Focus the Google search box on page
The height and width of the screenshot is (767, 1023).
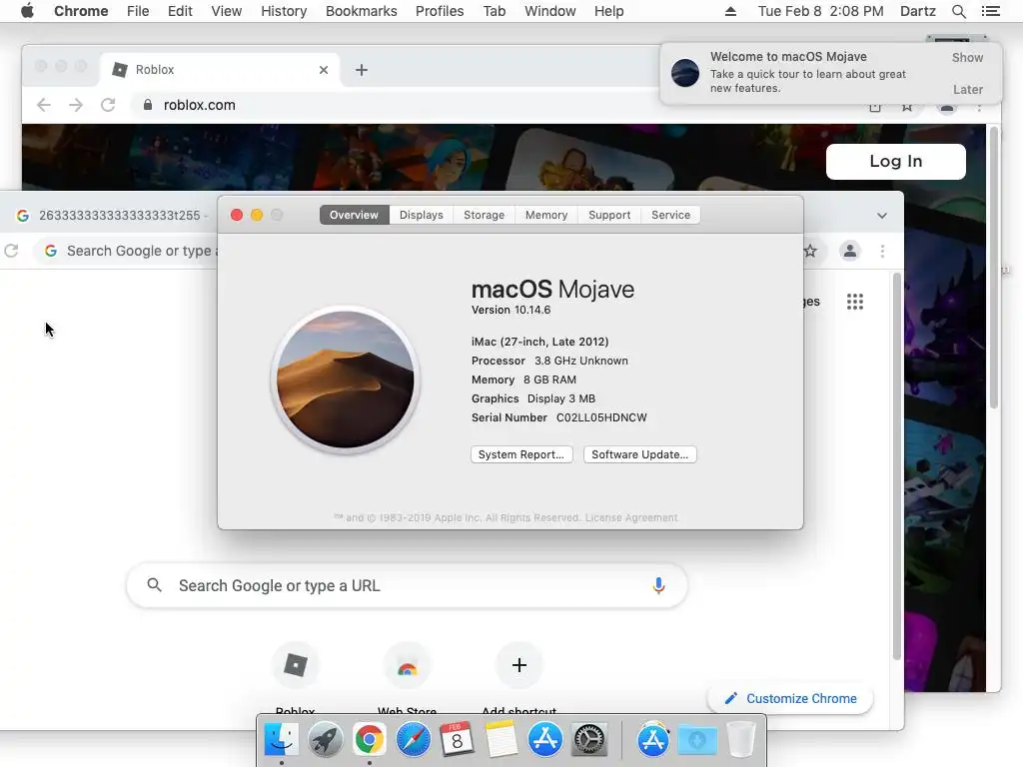tap(407, 585)
